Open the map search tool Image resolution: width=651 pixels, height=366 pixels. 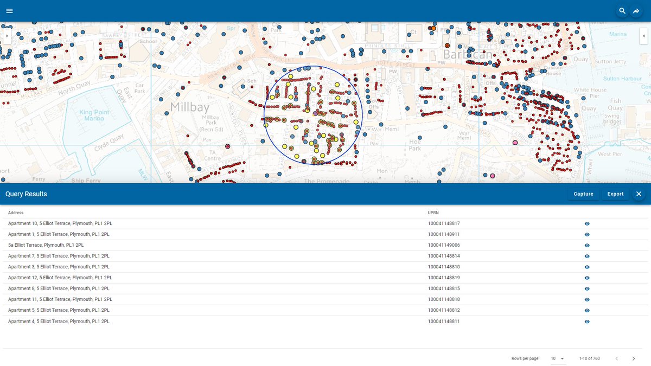[622, 10]
